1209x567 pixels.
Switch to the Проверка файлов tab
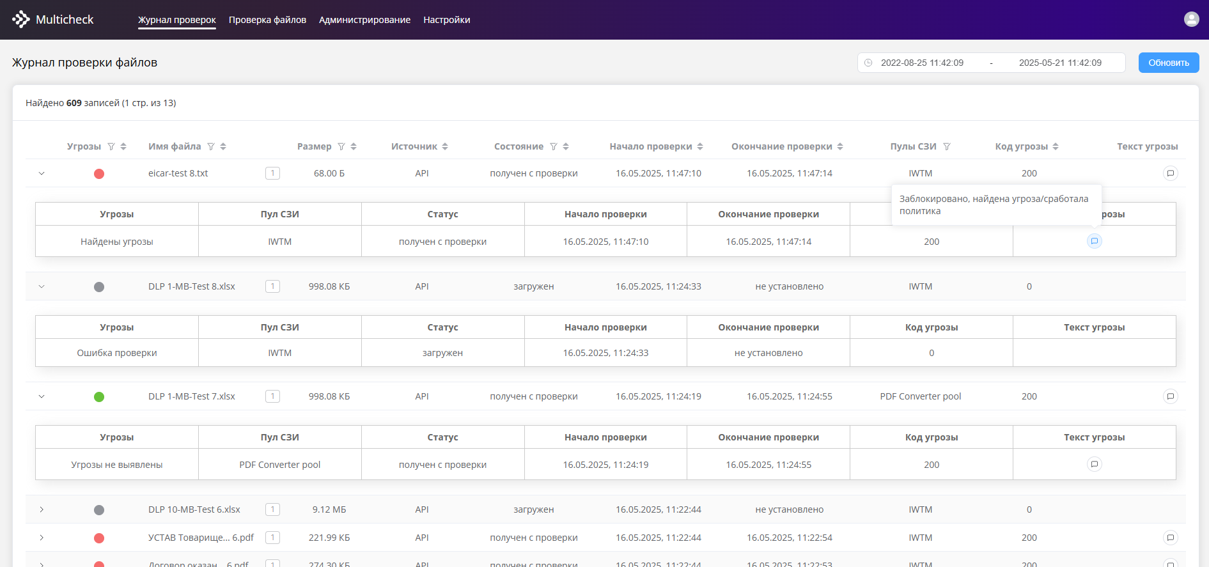pos(267,20)
